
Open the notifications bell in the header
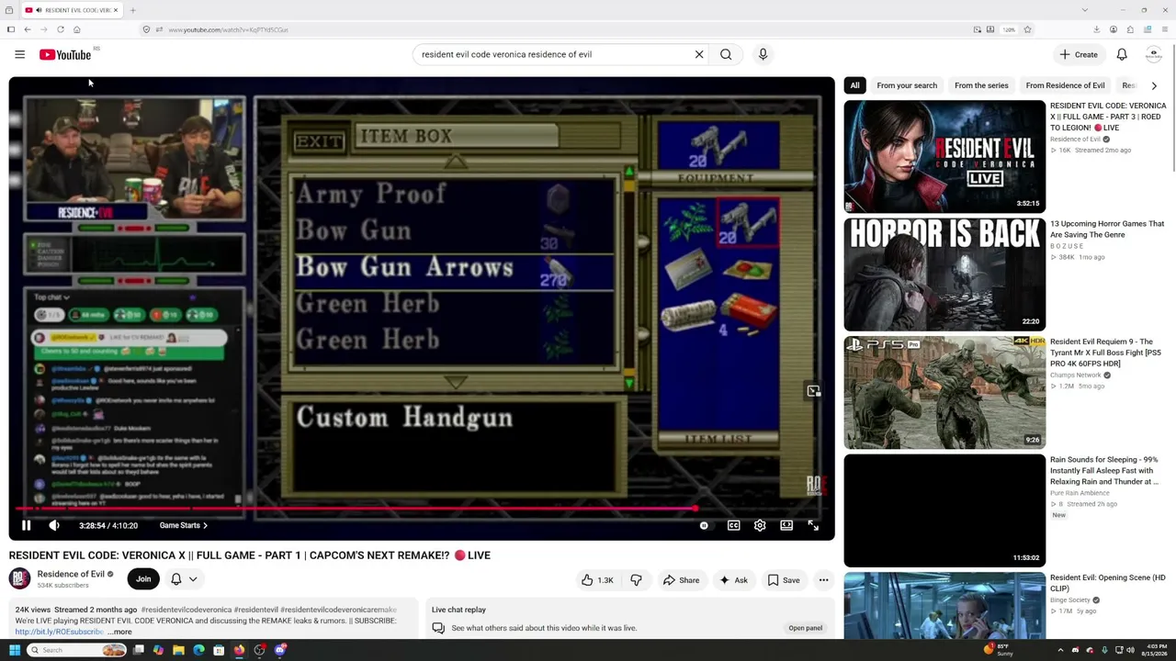click(1122, 54)
